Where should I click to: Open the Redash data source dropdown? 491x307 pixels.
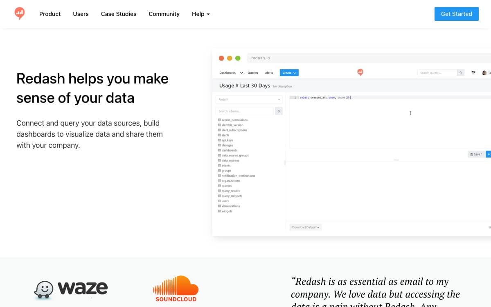coord(249,99)
